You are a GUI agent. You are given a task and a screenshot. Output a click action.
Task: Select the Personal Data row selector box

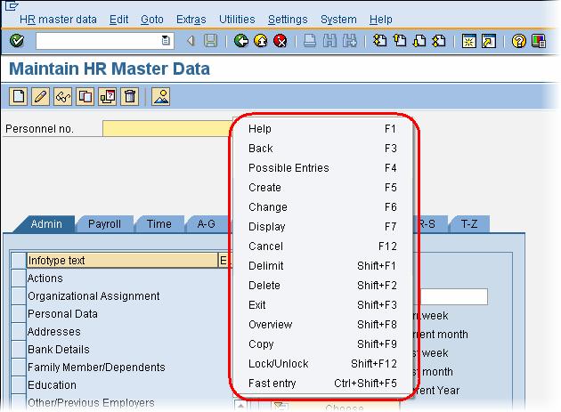(18, 314)
